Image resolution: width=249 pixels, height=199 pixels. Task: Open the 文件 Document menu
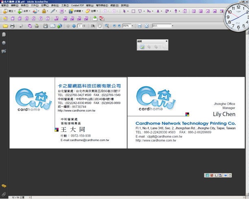[35, 5]
